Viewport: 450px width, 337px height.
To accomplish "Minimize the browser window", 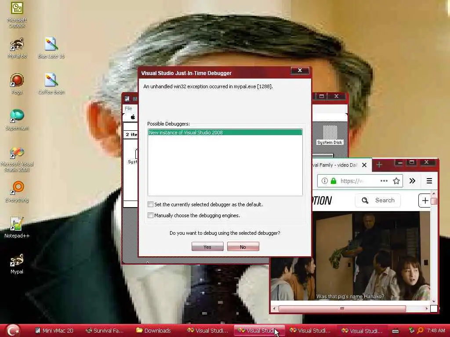I will [x=399, y=163].
